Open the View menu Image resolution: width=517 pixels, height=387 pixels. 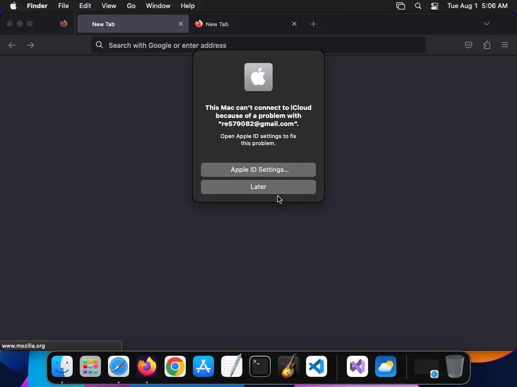[109, 6]
